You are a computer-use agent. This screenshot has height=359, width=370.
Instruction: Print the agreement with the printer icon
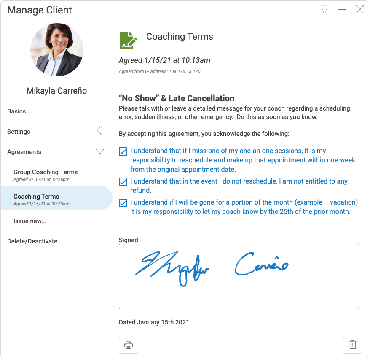[x=129, y=345]
